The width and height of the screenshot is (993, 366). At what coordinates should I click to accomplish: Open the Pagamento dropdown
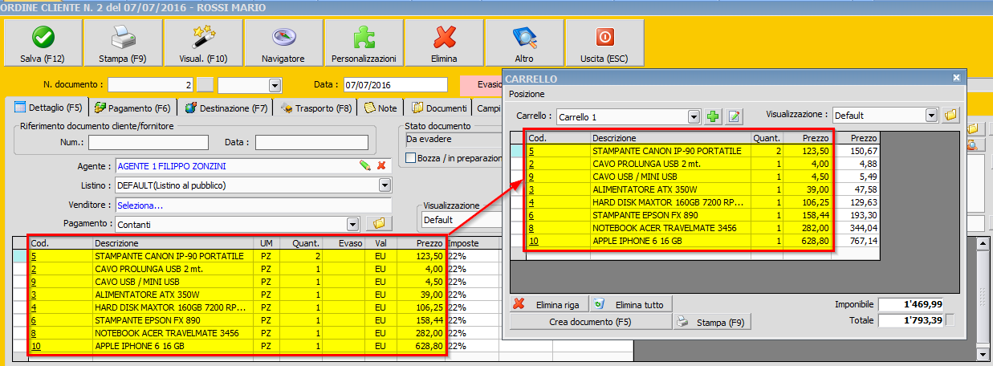[x=352, y=224]
